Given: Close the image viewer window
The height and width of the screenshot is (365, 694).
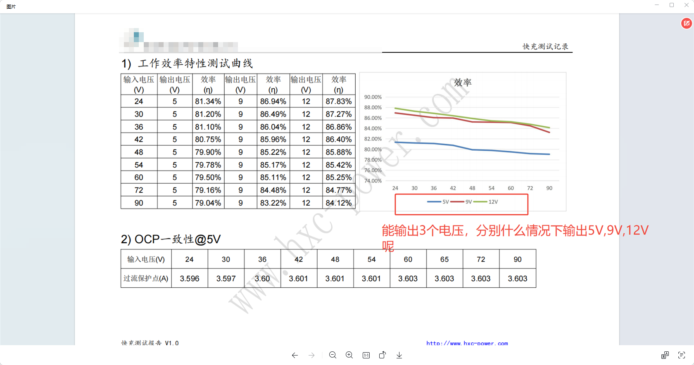Looking at the screenshot, I should [687, 5].
